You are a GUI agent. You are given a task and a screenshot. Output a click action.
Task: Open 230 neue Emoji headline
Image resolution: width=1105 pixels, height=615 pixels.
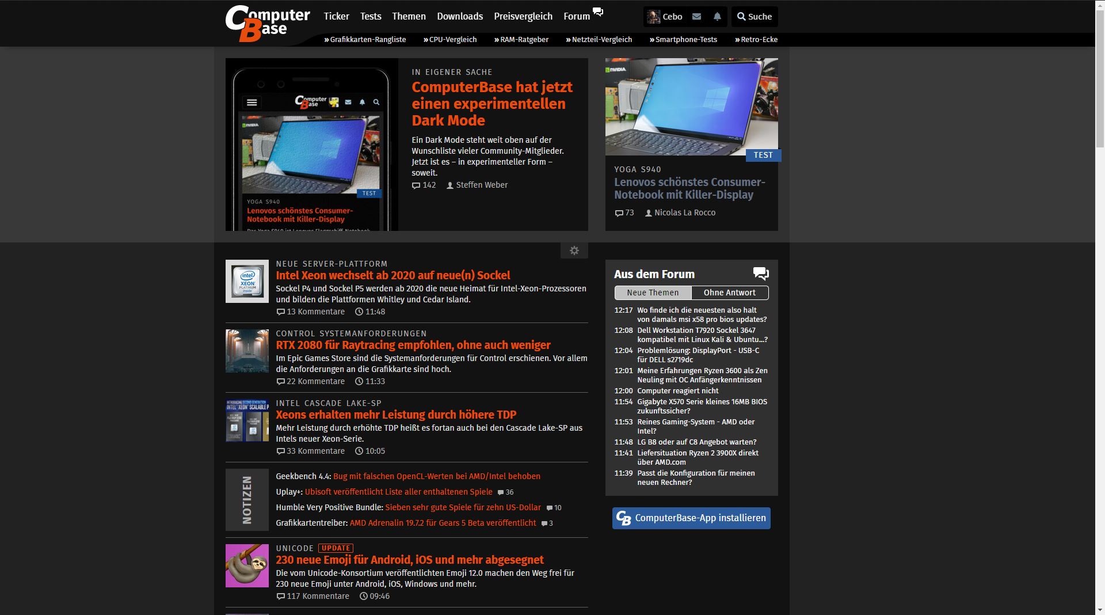pyautogui.click(x=410, y=560)
